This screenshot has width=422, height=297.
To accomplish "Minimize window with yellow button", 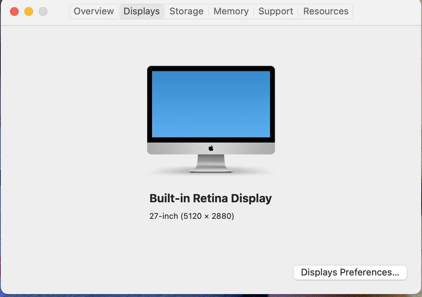I will pos(28,11).
